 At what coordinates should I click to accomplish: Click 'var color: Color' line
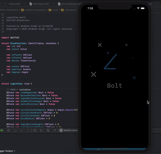(17, 49)
